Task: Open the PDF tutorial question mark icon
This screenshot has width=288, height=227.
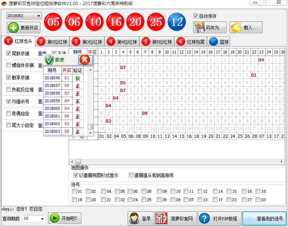Action: point(204,219)
